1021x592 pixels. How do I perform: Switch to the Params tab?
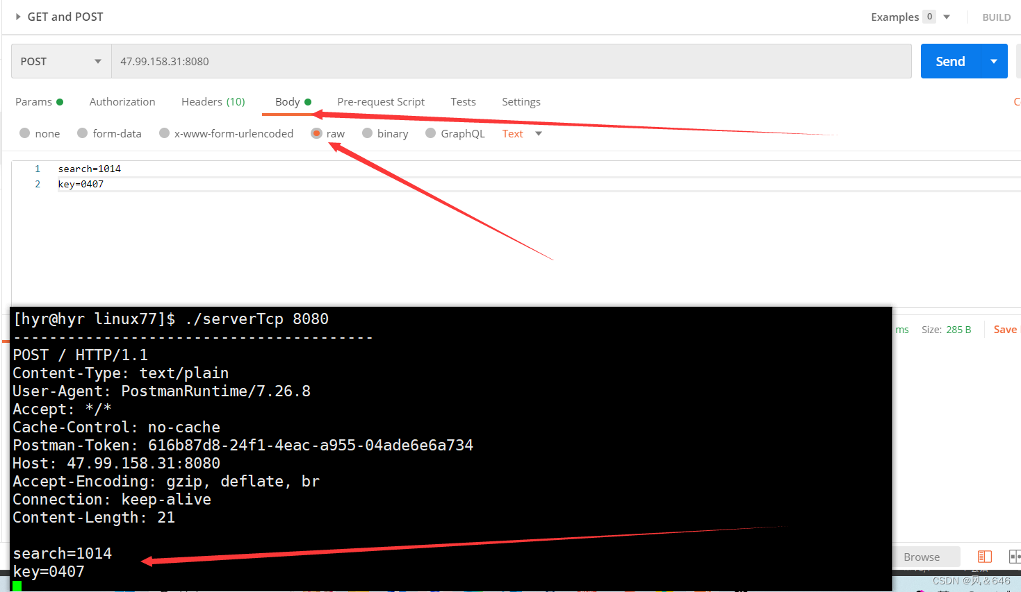pos(39,101)
